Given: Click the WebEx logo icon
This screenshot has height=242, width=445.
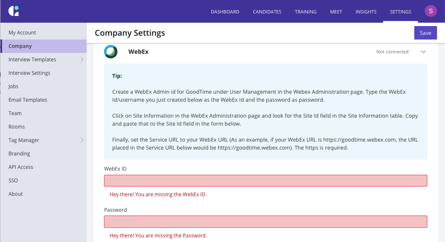Looking at the screenshot, I should (111, 52).
